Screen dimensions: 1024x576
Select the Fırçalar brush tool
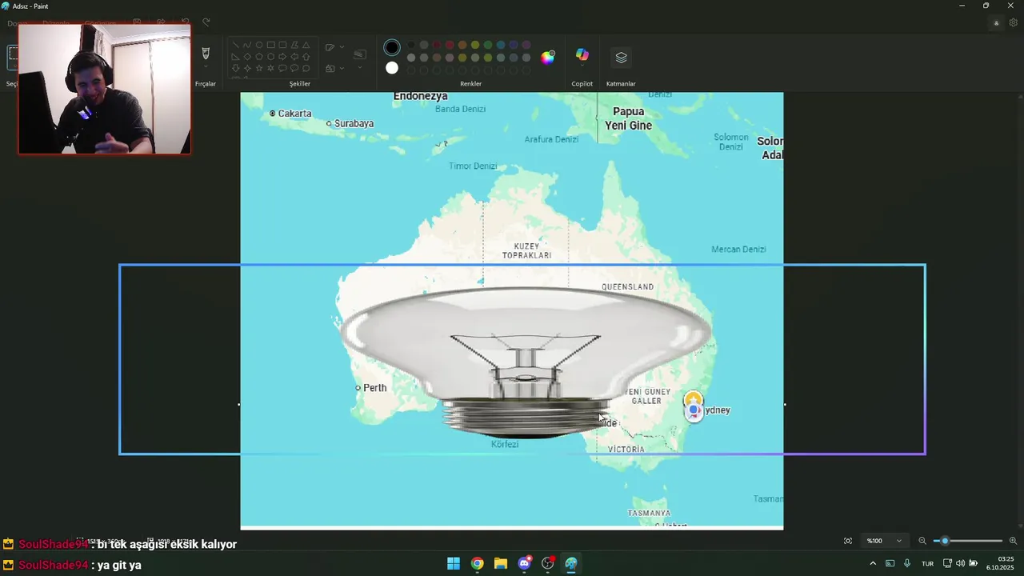[x=206, y=54]
